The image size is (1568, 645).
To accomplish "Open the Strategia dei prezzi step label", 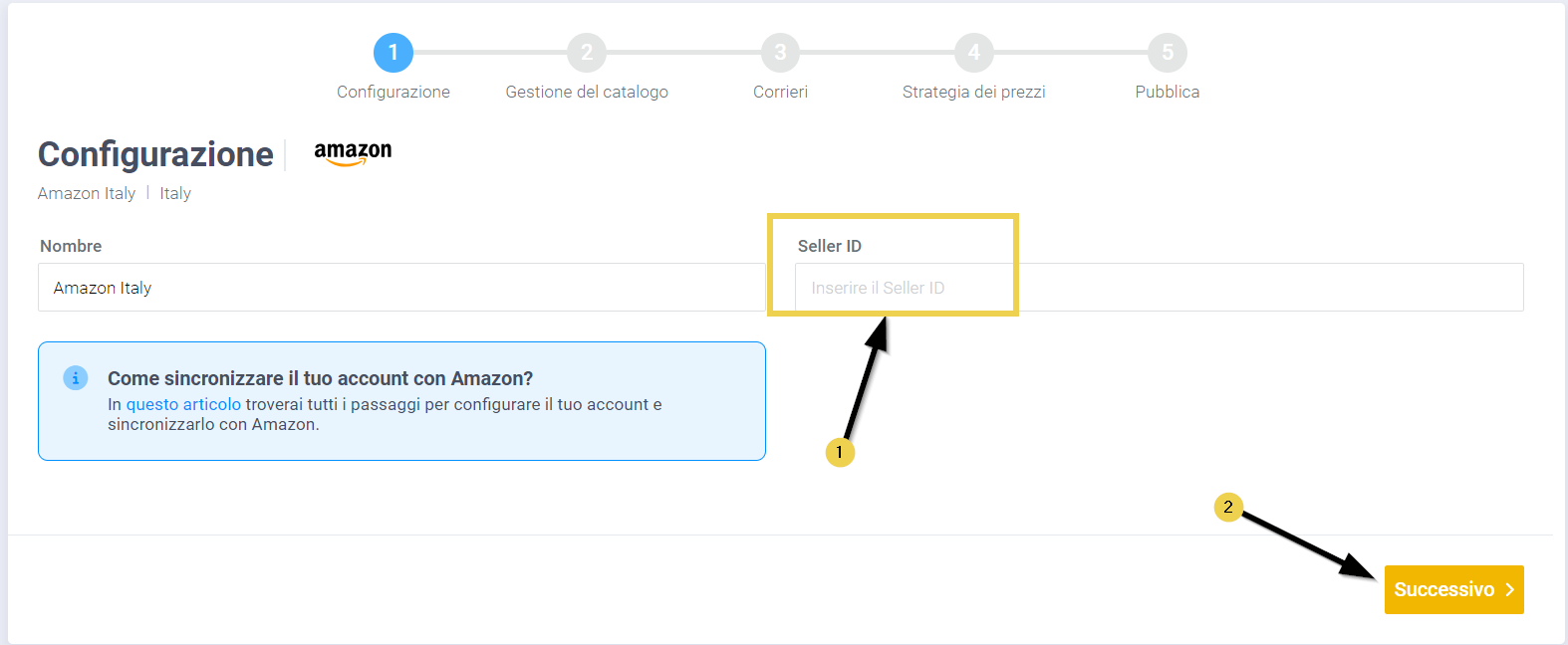I will click(973, 92).
